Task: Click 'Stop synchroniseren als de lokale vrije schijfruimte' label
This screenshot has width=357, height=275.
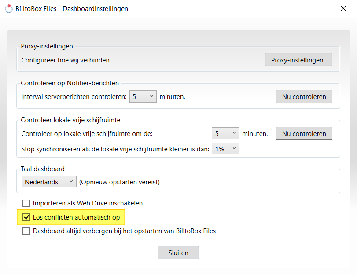Action: [x=115, y=149]
